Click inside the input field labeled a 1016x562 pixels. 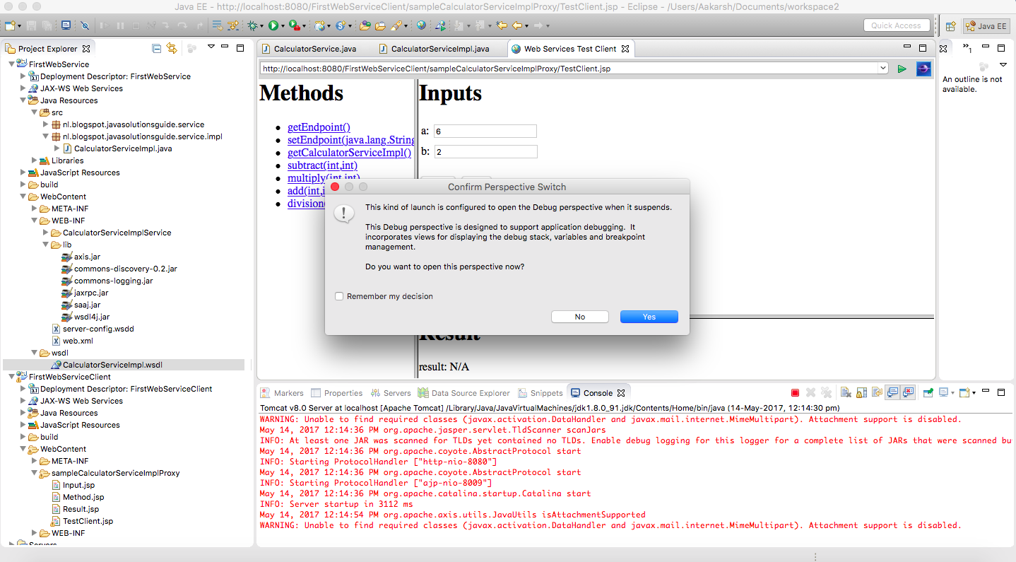pyautogui.click(x=485, y=131)
